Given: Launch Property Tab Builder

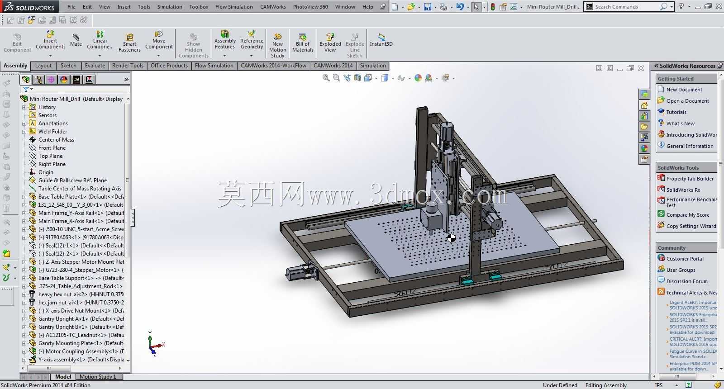Looking at the screenshot, I should click(x=690, y=179).
